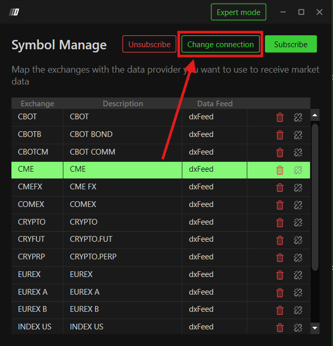The height and width of the screenshot is (346, 333).
Task: Click dxFeed in the CBOTB row
Action: (x=201, y=134)
